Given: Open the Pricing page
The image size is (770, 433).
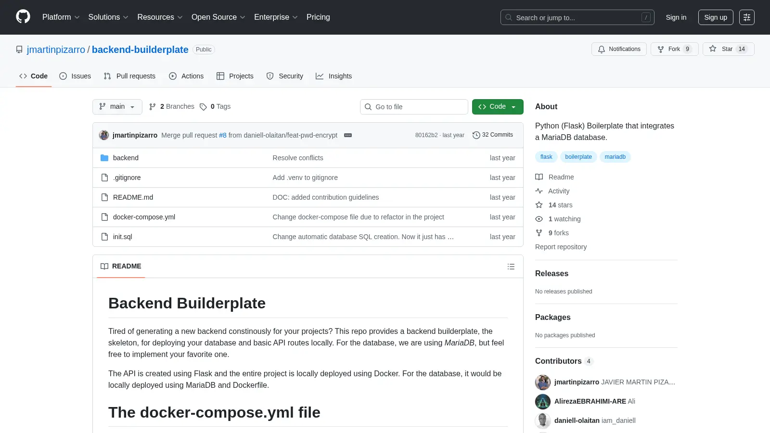Looking at the screenshot, I should (318, 17).
